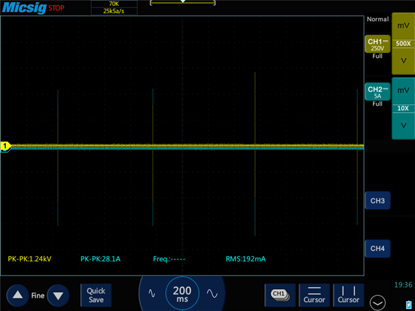The width and height of the screenshot is (415, 311).
Task: Open the CH1 channel selector icon
Action: [279, 294]
